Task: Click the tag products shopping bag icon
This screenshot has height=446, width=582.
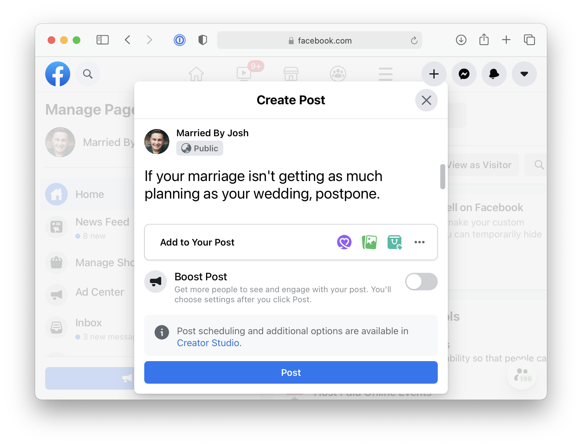Action: [x=394, y=242]
